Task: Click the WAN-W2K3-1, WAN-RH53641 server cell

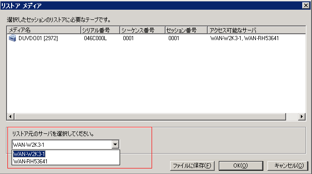Action: pyautogui.click(x=244, y=38)
